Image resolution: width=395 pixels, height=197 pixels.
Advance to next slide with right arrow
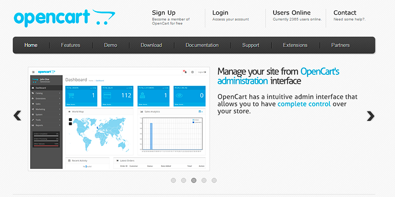pyautogui.click(x=370, y=116)
